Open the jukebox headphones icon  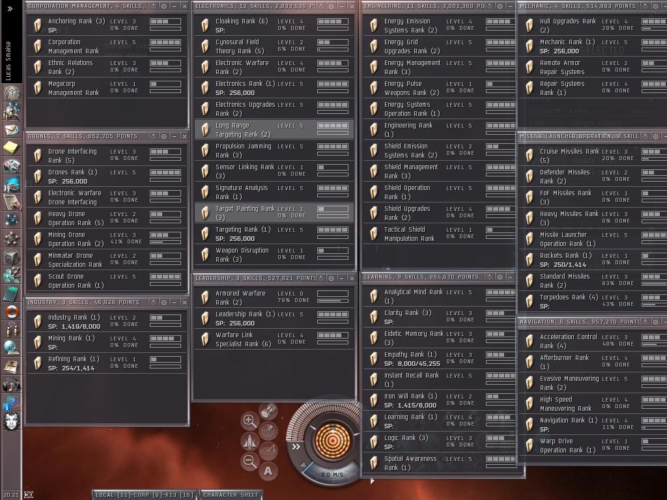click(x=12, y=385)
